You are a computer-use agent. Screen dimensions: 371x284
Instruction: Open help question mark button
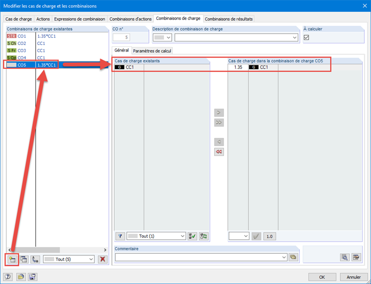click(8, 277)
